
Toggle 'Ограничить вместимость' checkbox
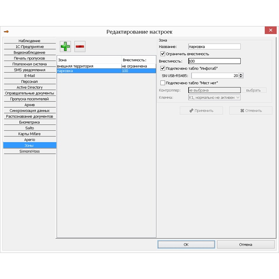(x=163, y=54)
